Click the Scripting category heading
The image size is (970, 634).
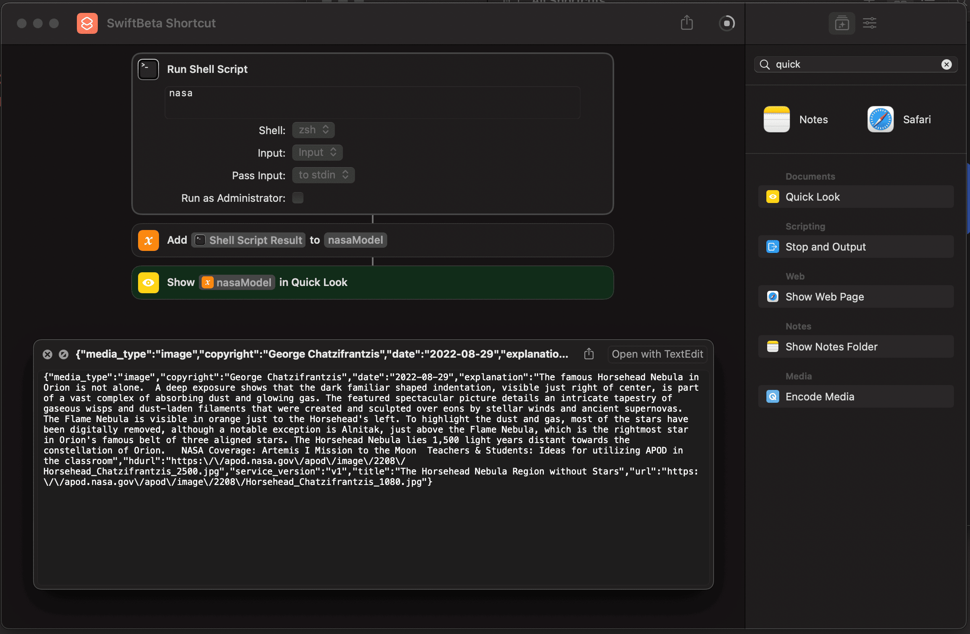(x=805, y=226)
